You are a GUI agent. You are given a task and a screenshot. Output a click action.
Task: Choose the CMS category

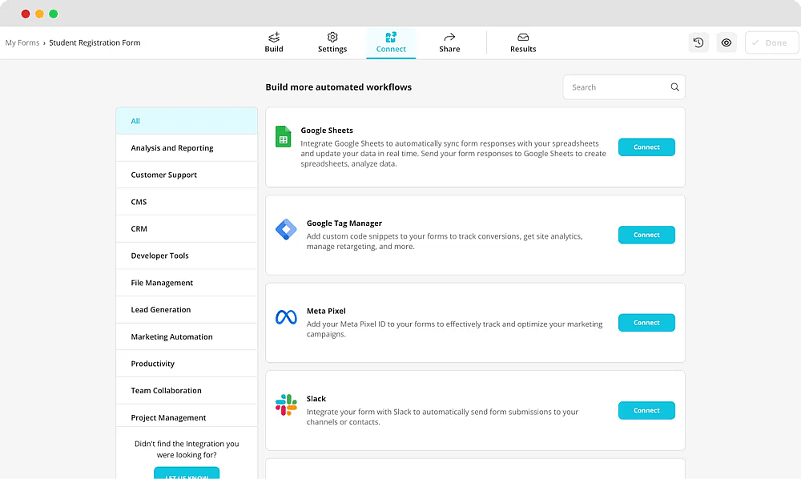pos(187,202)
